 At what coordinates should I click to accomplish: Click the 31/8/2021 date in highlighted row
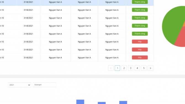tap(28, 2)
